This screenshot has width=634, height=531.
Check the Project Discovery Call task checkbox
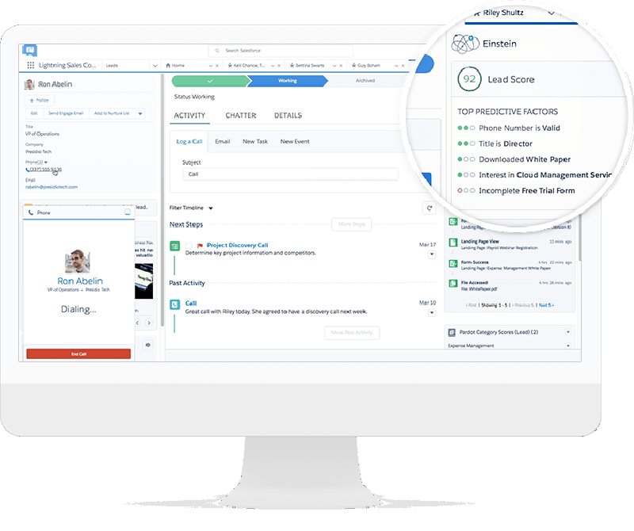[189, 246]
